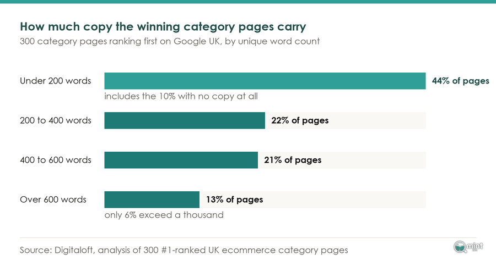Click the 22% of pages label
This screenshot has width=496, height=266.
[x=300, y=120]
